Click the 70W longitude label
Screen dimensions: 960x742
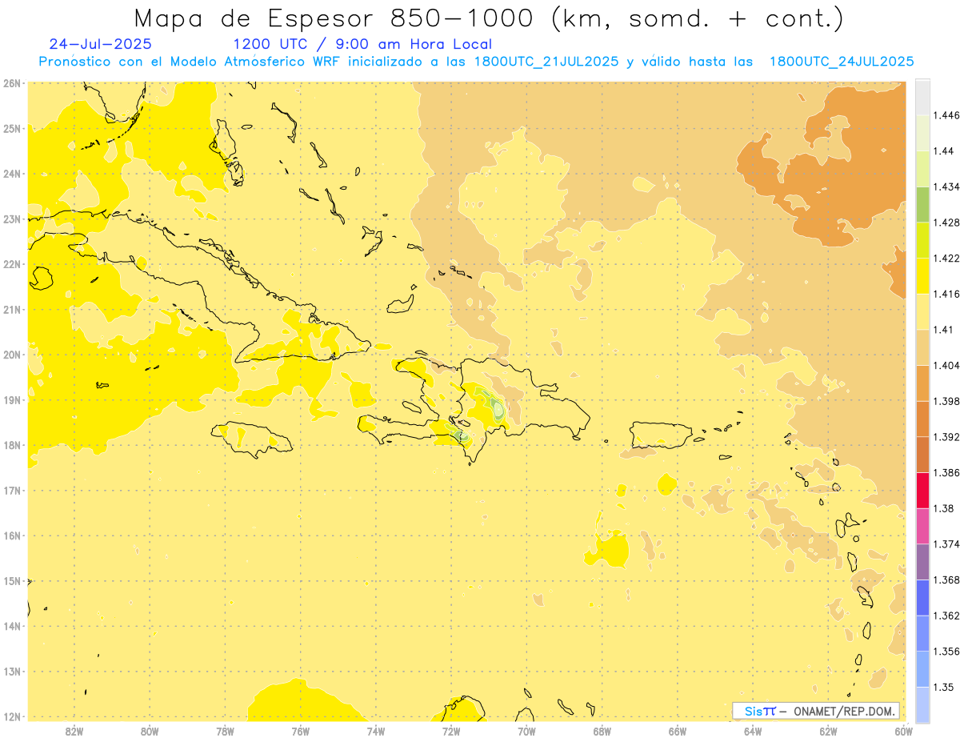[526, 731]
